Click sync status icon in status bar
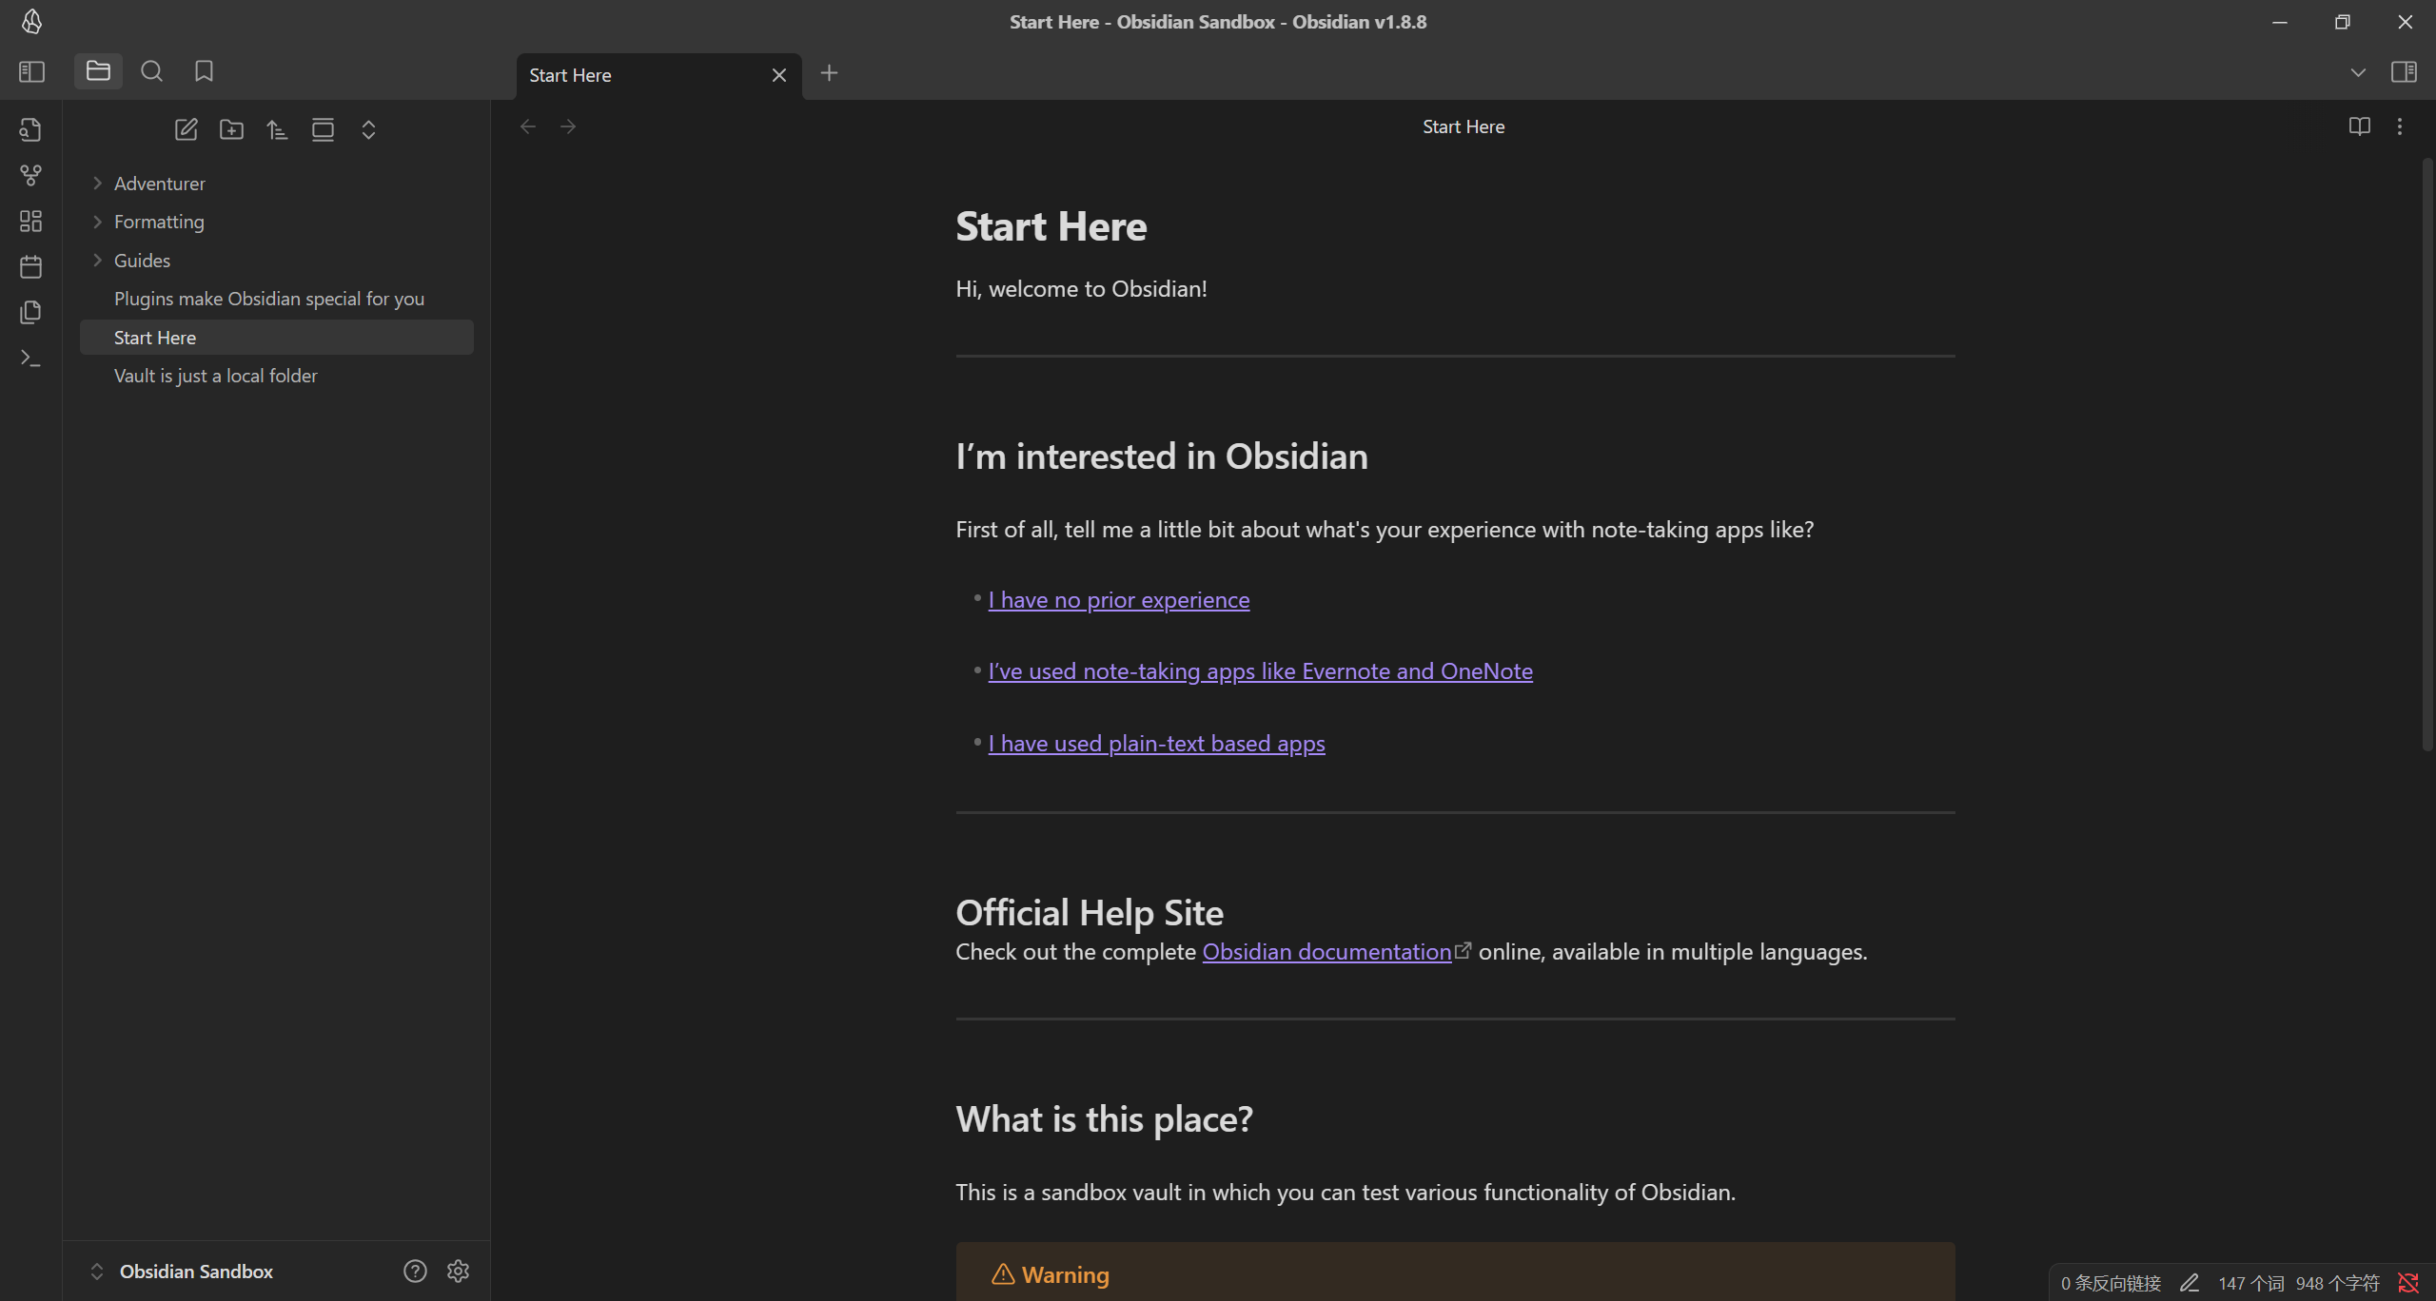 point(2407,1283)
